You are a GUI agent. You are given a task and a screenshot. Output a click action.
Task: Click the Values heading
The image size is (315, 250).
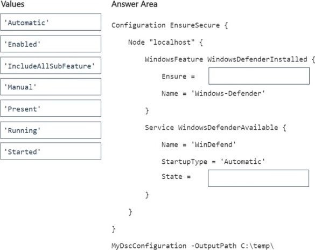12,4
